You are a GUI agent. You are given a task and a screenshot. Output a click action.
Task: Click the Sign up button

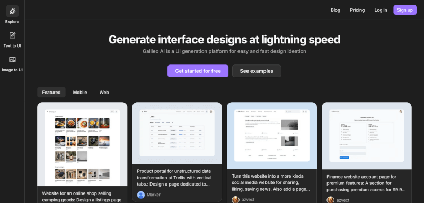pos(405,10)
